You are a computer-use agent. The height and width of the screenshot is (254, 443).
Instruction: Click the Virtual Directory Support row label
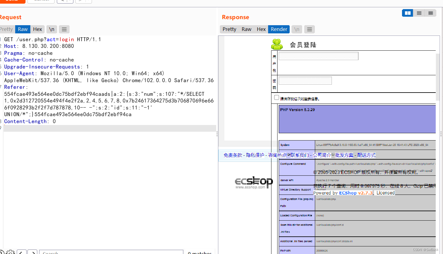point(295,190)
